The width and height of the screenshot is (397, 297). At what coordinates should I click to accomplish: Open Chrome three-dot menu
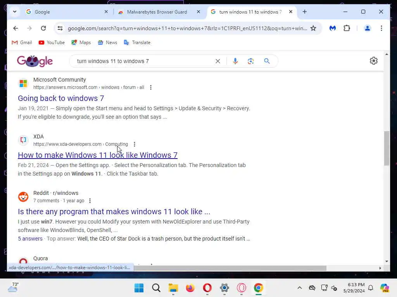click(381, 28)
